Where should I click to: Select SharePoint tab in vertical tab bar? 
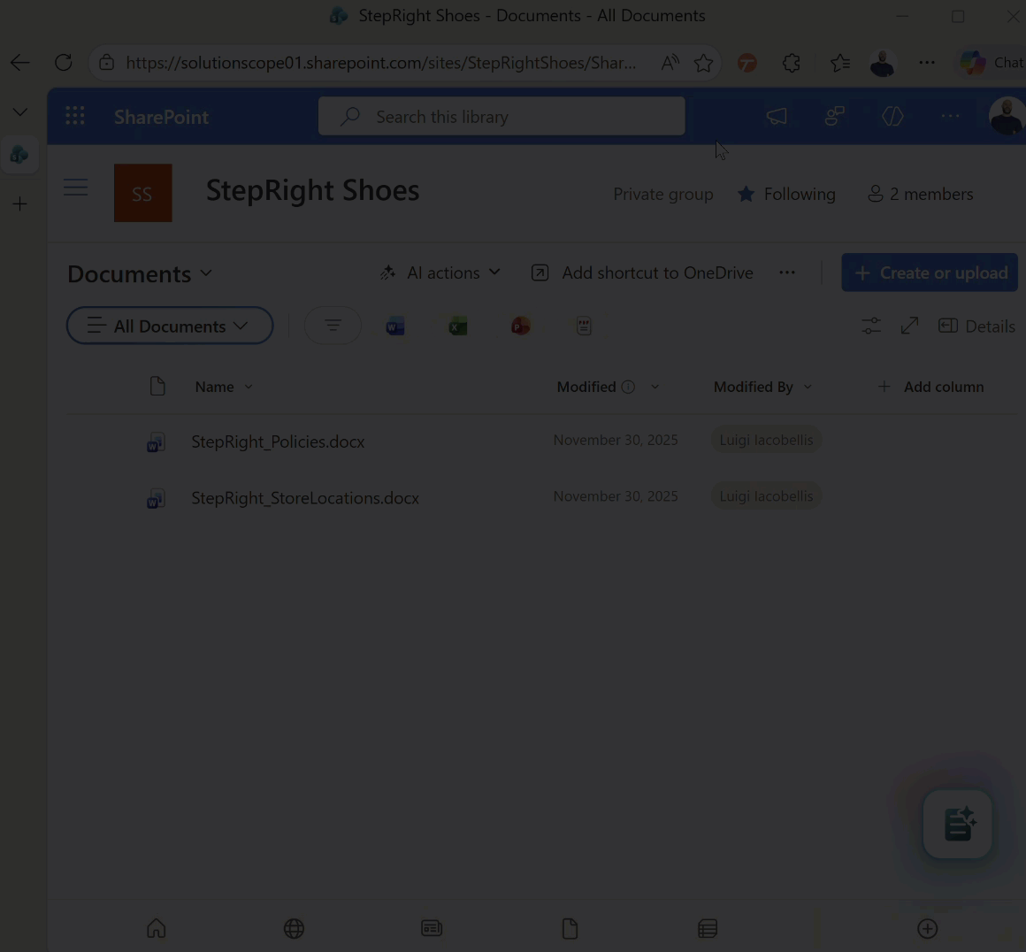point(19,155)
